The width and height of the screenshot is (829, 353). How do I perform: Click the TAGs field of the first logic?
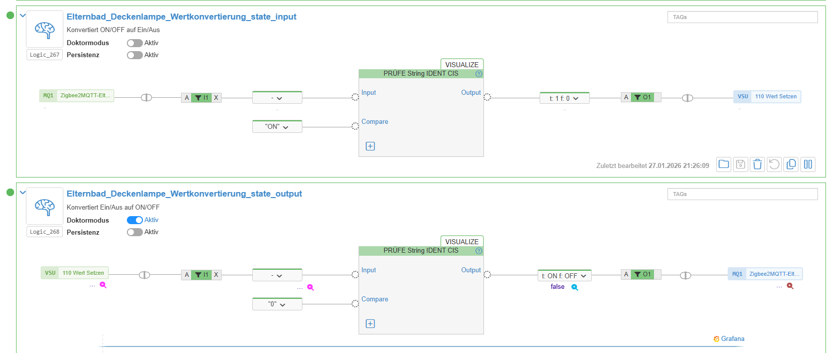click(742, 17)
